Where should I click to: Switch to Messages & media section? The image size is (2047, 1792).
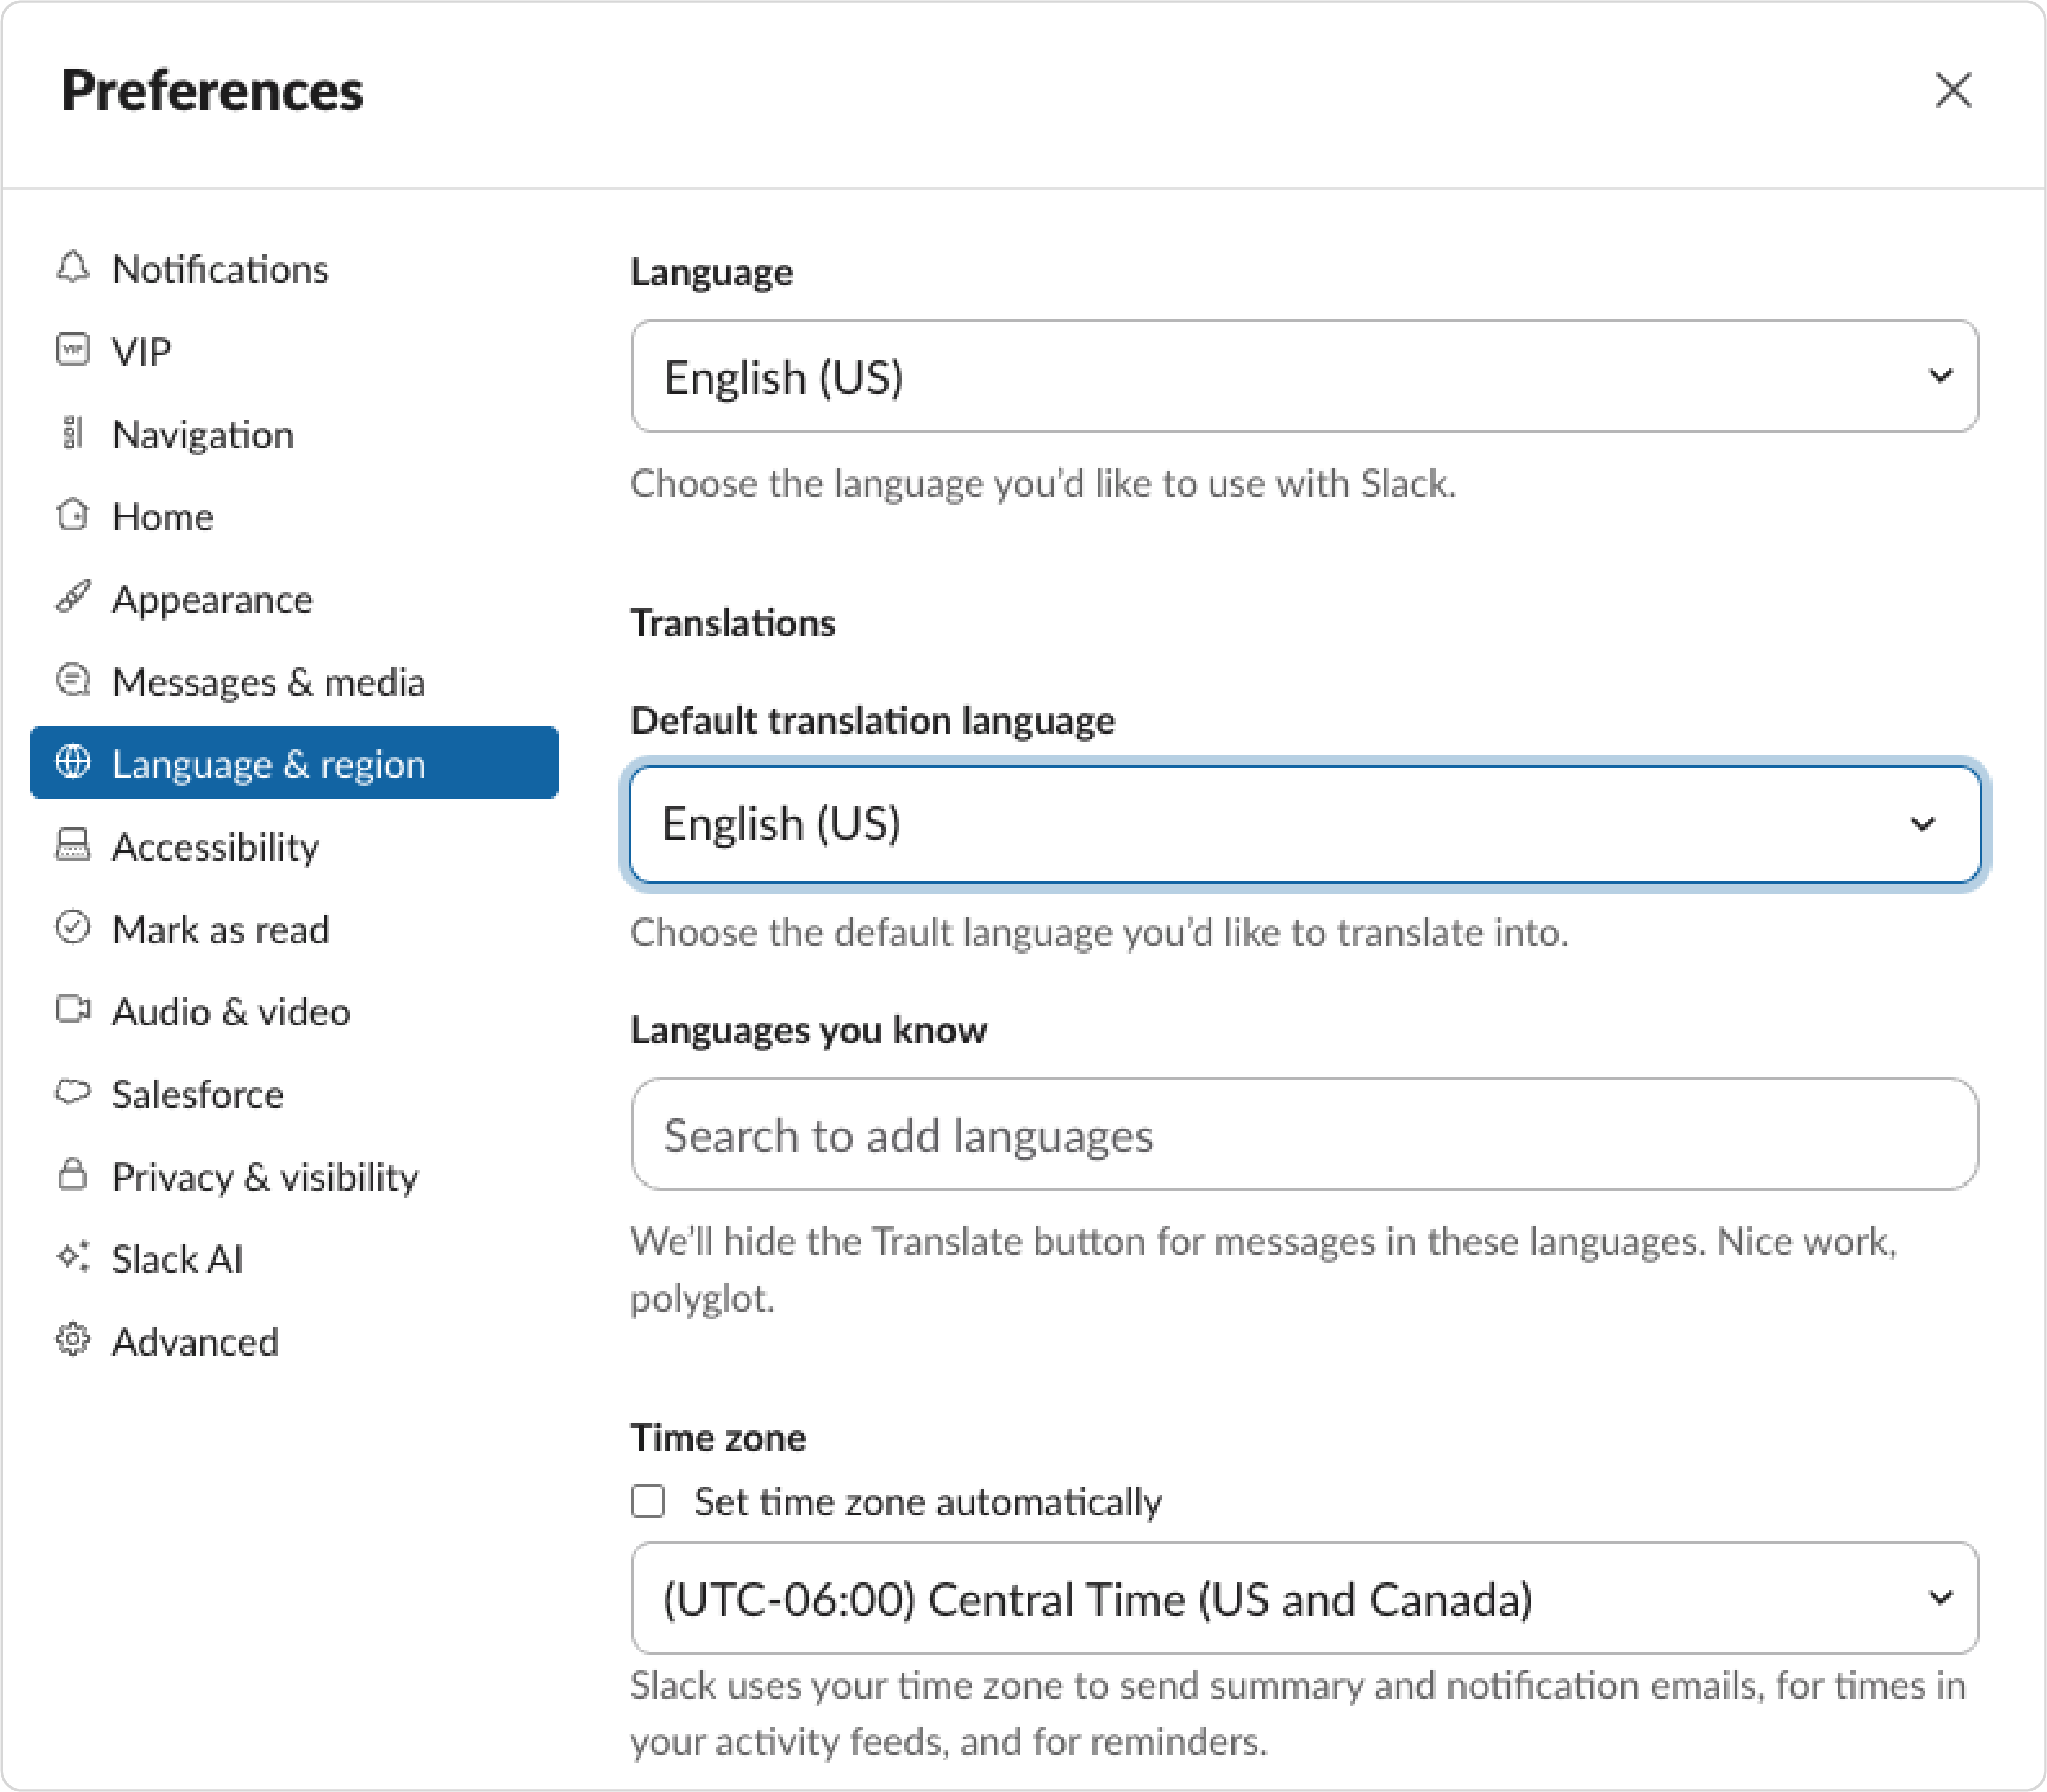[x=268, y=682]
